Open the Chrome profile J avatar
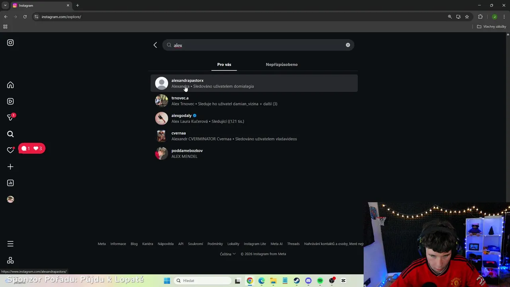The width and height of the screenshot is (510, 287). (494, 17)
